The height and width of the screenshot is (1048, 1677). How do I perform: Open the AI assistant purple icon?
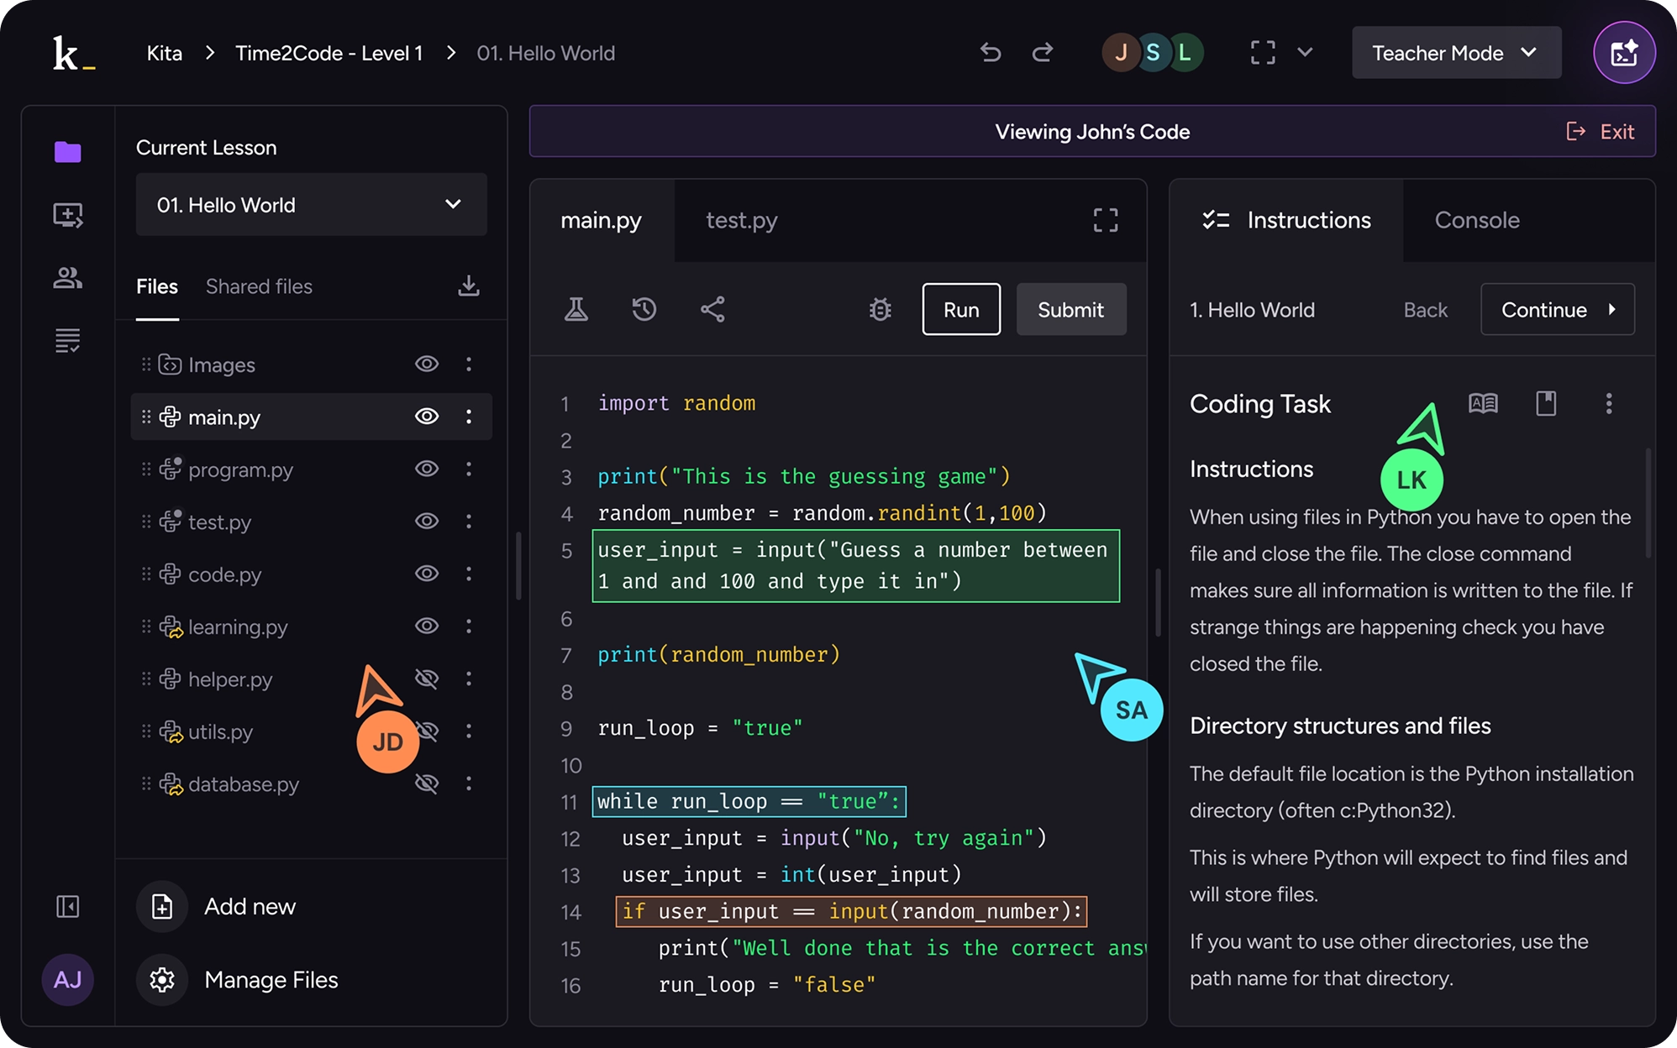coord(1624,53)
